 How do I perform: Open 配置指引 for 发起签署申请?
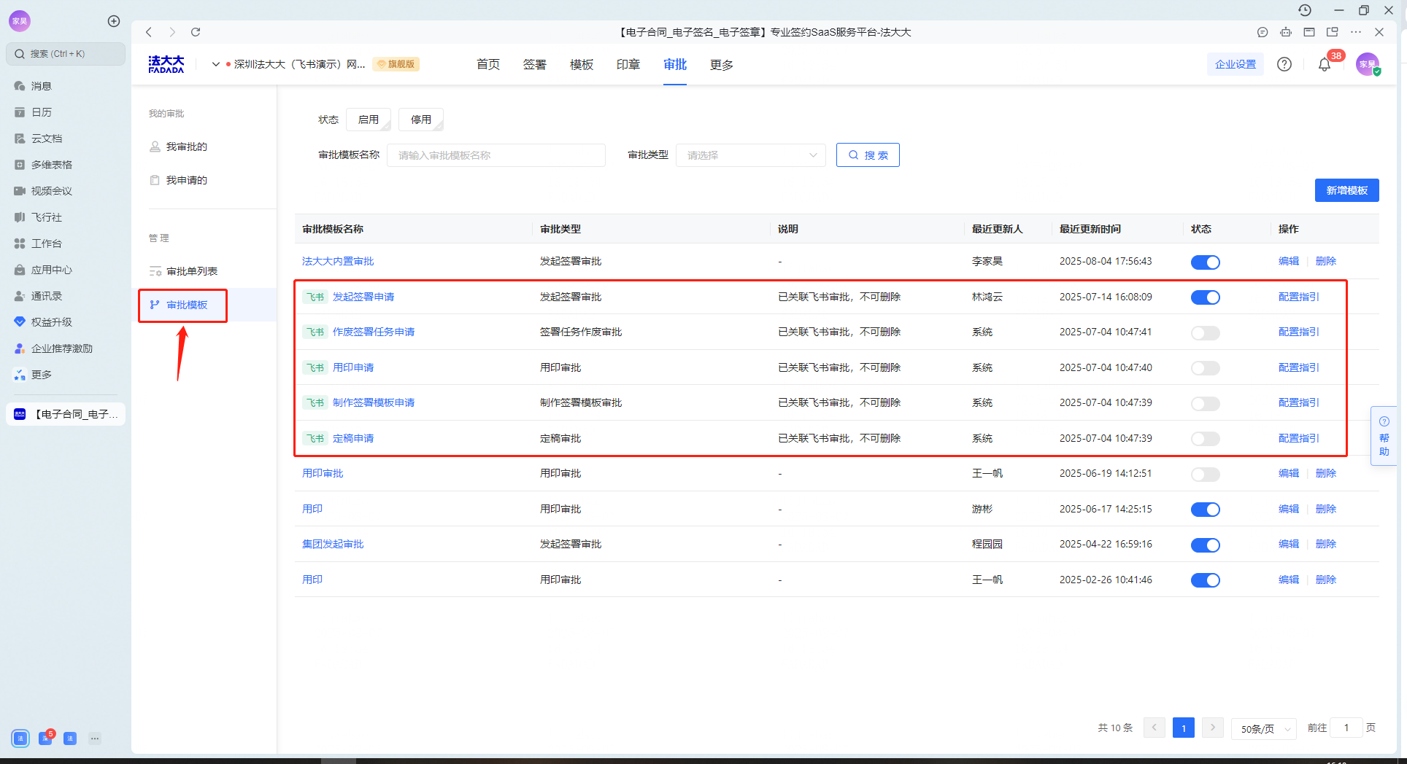point(1298,297)
